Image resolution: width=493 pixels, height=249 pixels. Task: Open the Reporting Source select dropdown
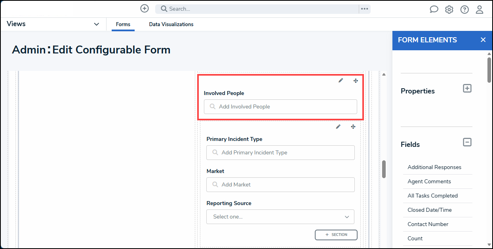pyautogui.click(x=280, y=217)
